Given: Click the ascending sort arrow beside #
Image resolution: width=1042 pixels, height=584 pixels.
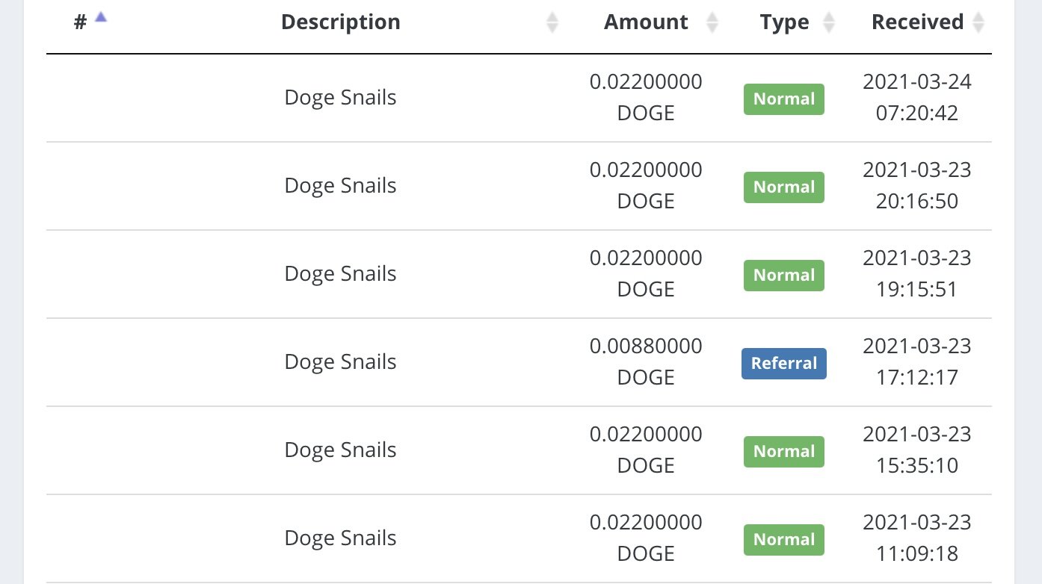Looking at the screenshot, I should point(101,17).
